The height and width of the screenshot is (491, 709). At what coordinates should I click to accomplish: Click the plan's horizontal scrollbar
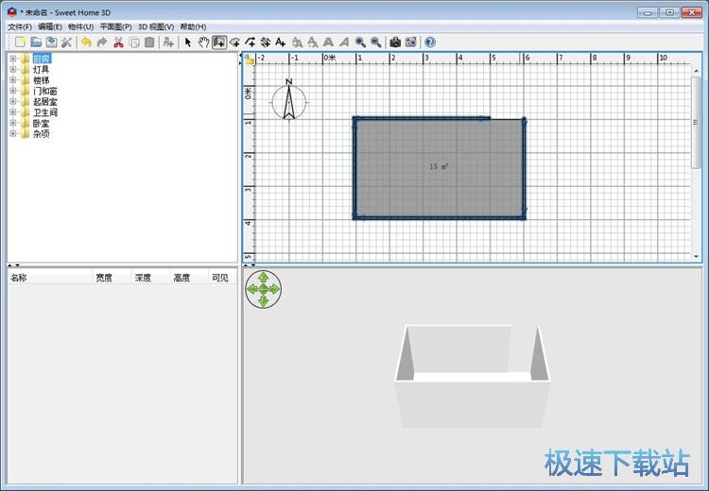pos(473,265)
